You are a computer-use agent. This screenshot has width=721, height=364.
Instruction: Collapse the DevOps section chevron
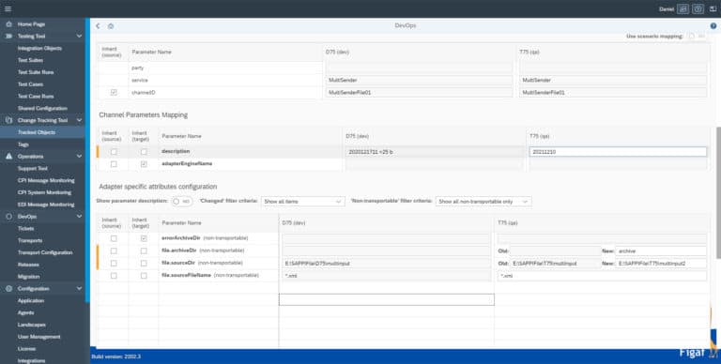79,217
